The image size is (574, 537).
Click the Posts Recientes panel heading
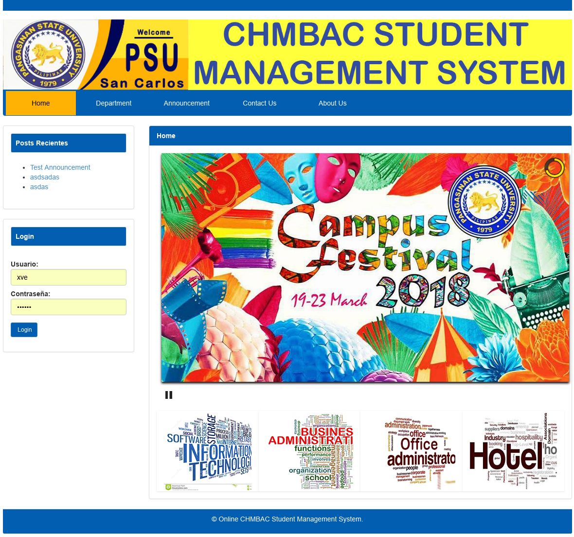[x=69, y=143]
